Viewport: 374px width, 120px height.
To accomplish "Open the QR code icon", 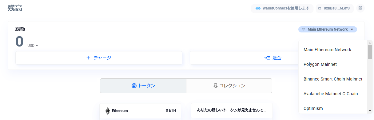I will (360, 8).
